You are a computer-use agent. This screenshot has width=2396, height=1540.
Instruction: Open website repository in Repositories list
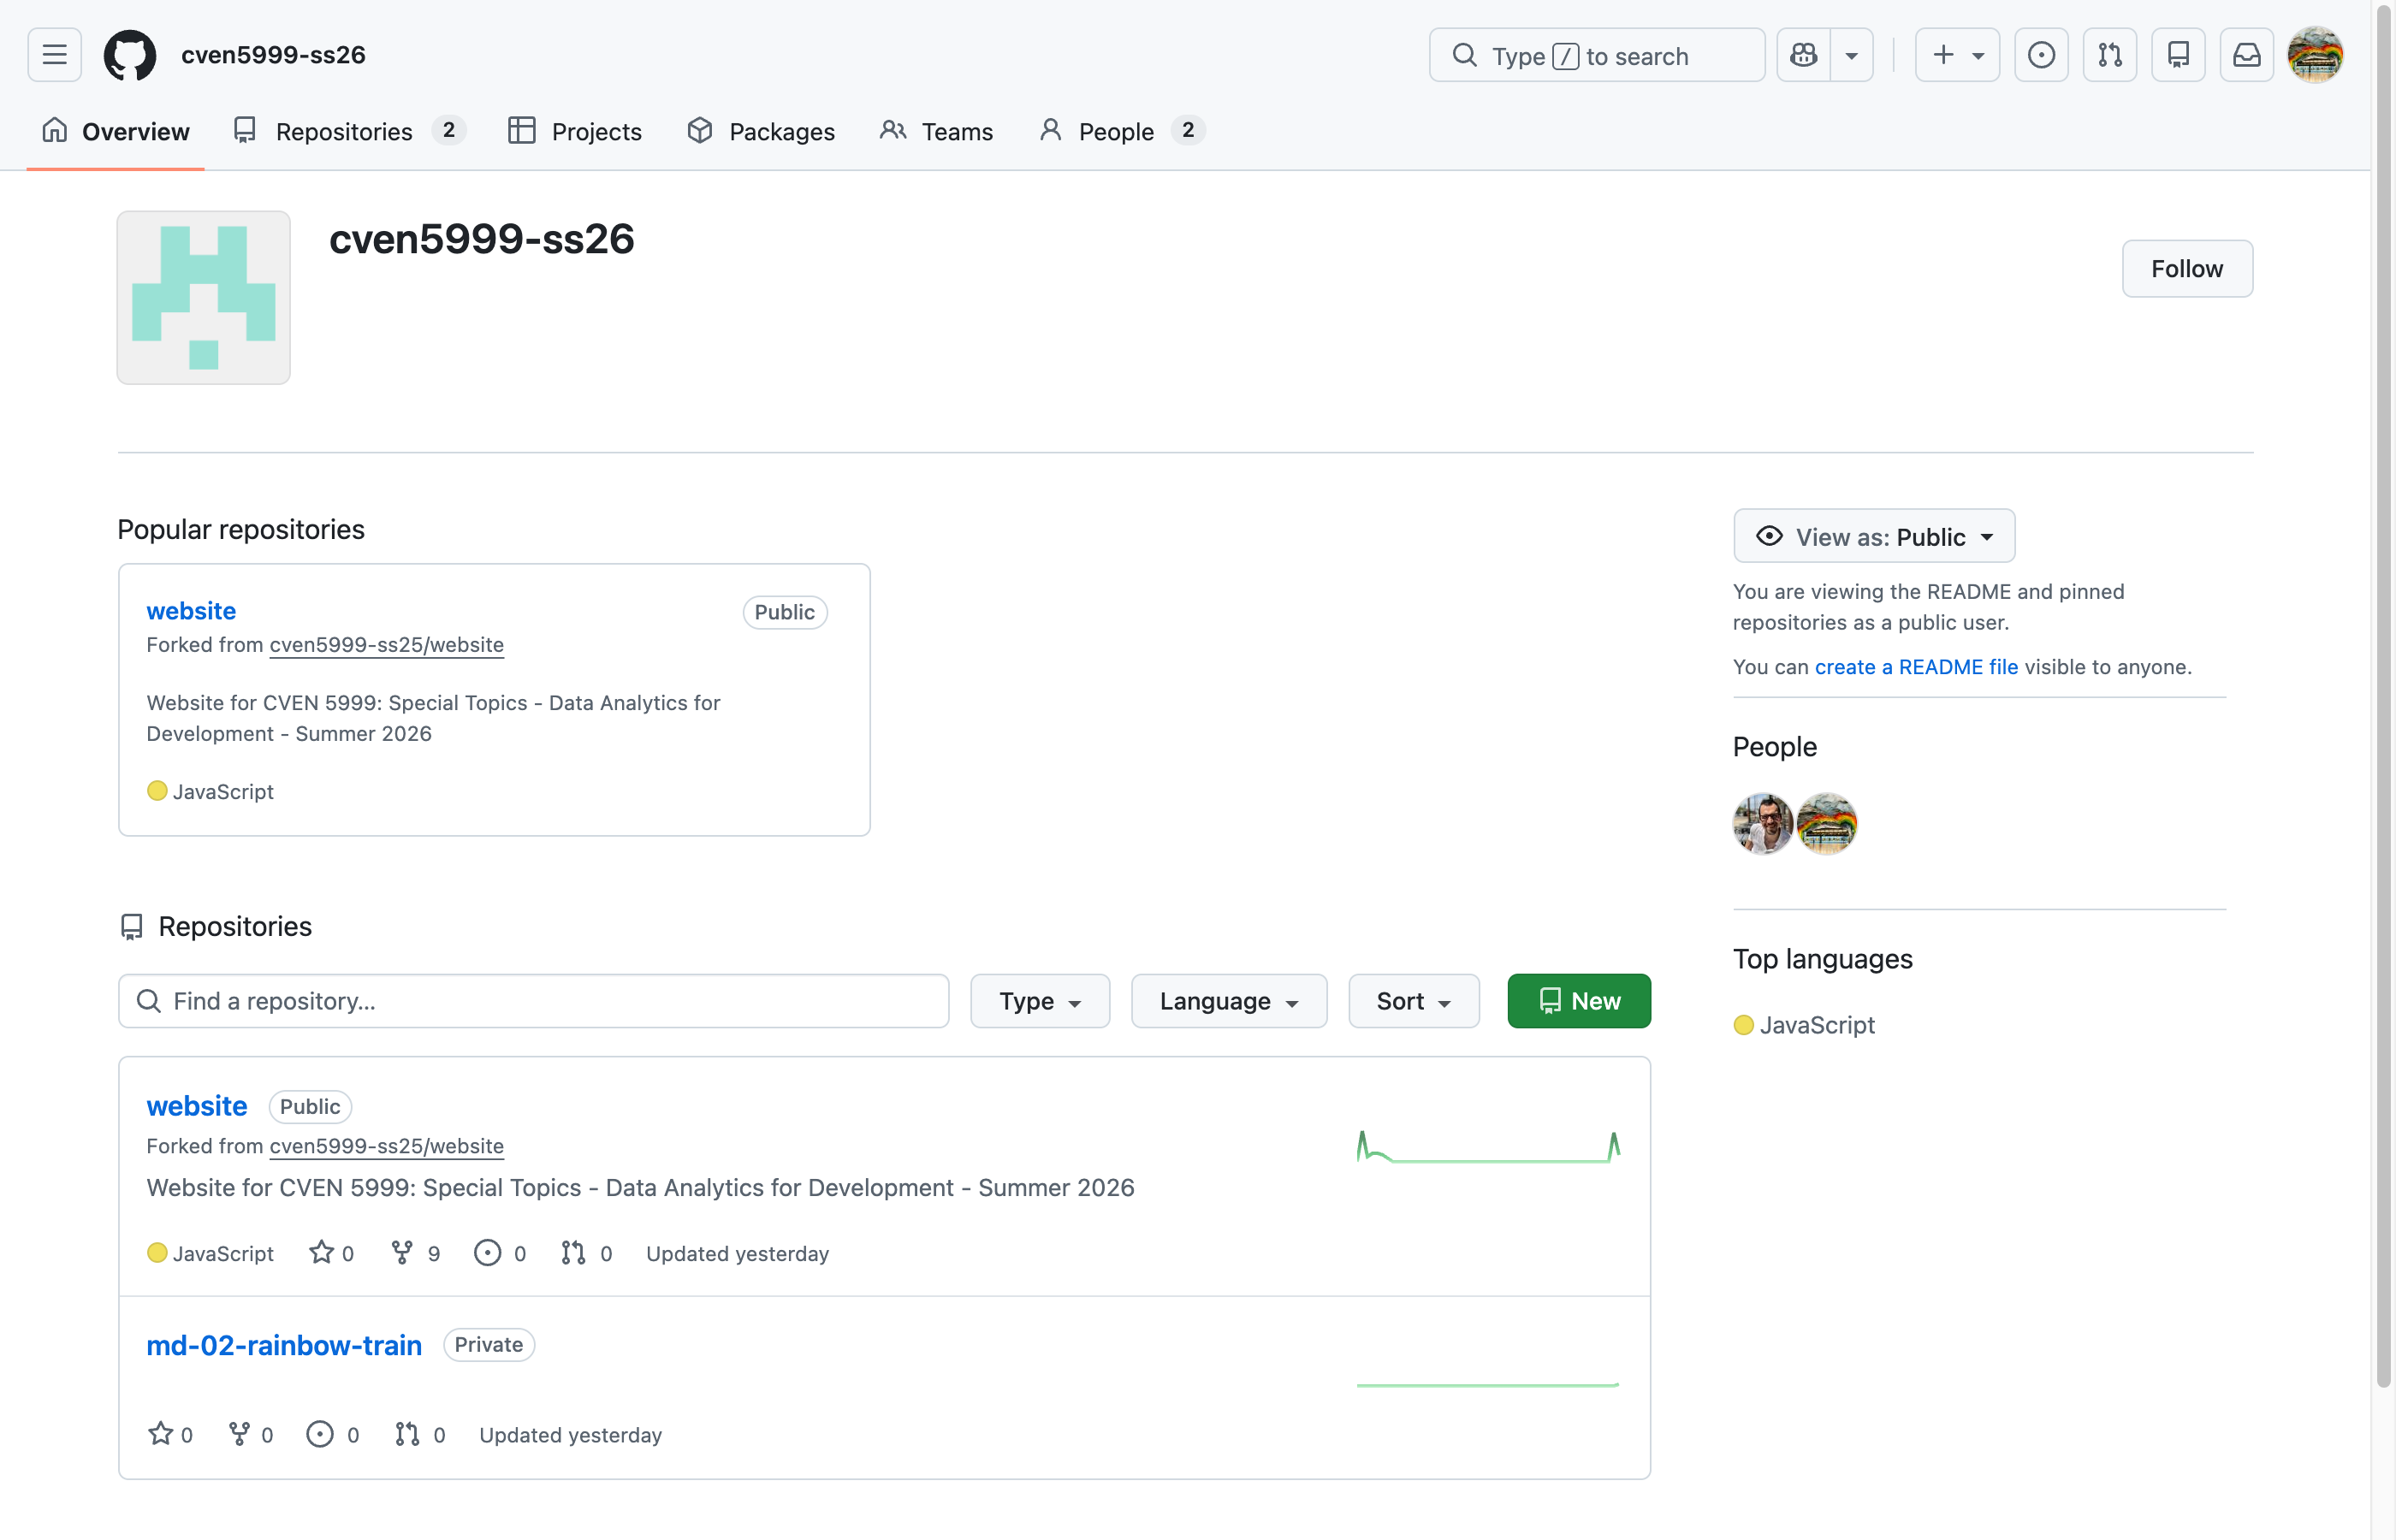pos(197,1106)
